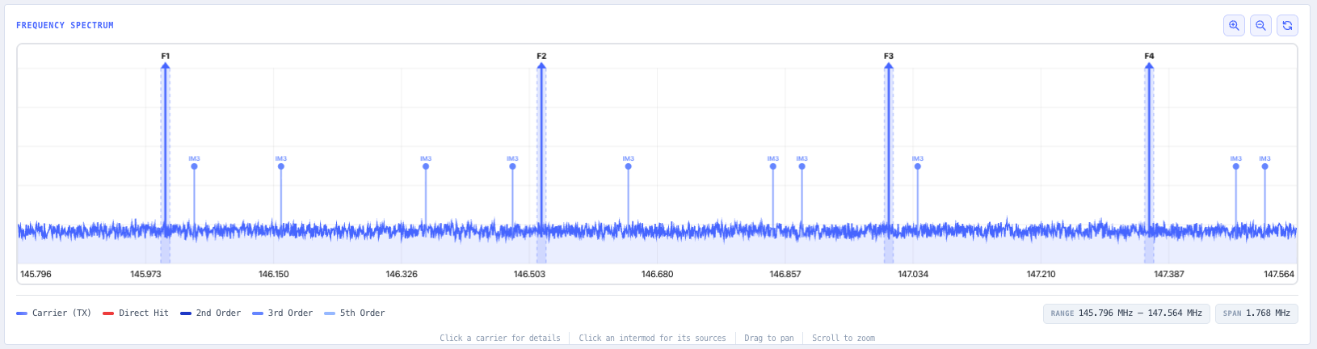Click the 146.680 axis label
Screen dimensions: 1317x349
[x=657, y=275]
